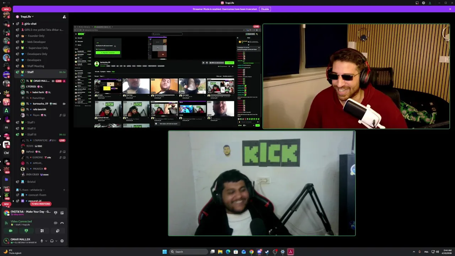This screenshot has width=455, height=256.
Task: Open Discord user settings gear
Action: [62, 241]
